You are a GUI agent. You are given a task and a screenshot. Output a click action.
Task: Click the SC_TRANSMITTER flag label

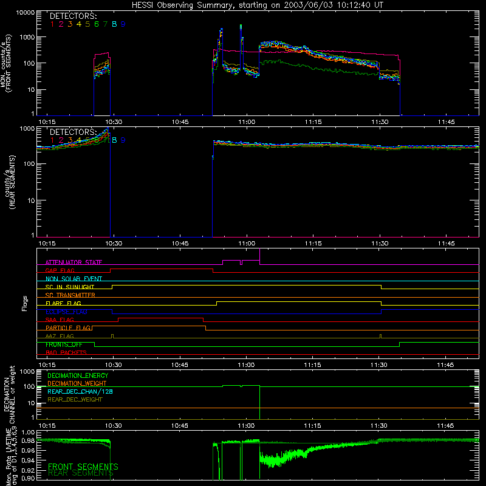(70, 295)
